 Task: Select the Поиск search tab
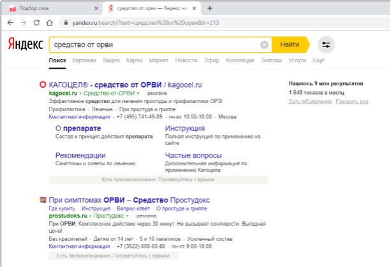[x=57, y=60]
